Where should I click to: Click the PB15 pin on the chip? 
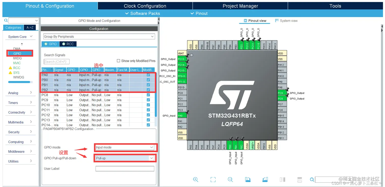pyautogui.click(x=282, y=116)
